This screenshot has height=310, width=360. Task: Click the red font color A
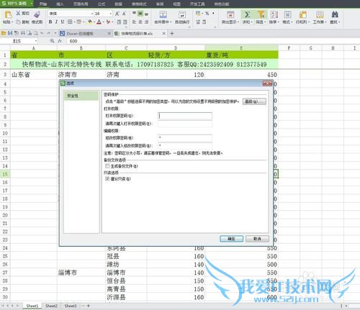coord(99,22)
